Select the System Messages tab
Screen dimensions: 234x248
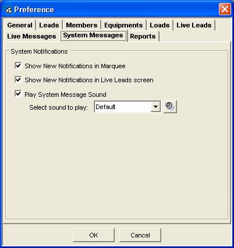click(x=93, y=36)
